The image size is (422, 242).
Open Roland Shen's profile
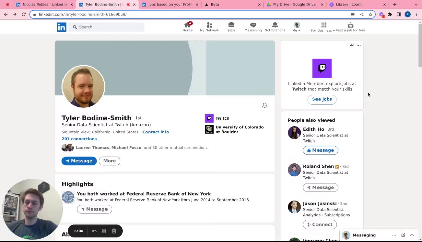click(x=318, y=166)
